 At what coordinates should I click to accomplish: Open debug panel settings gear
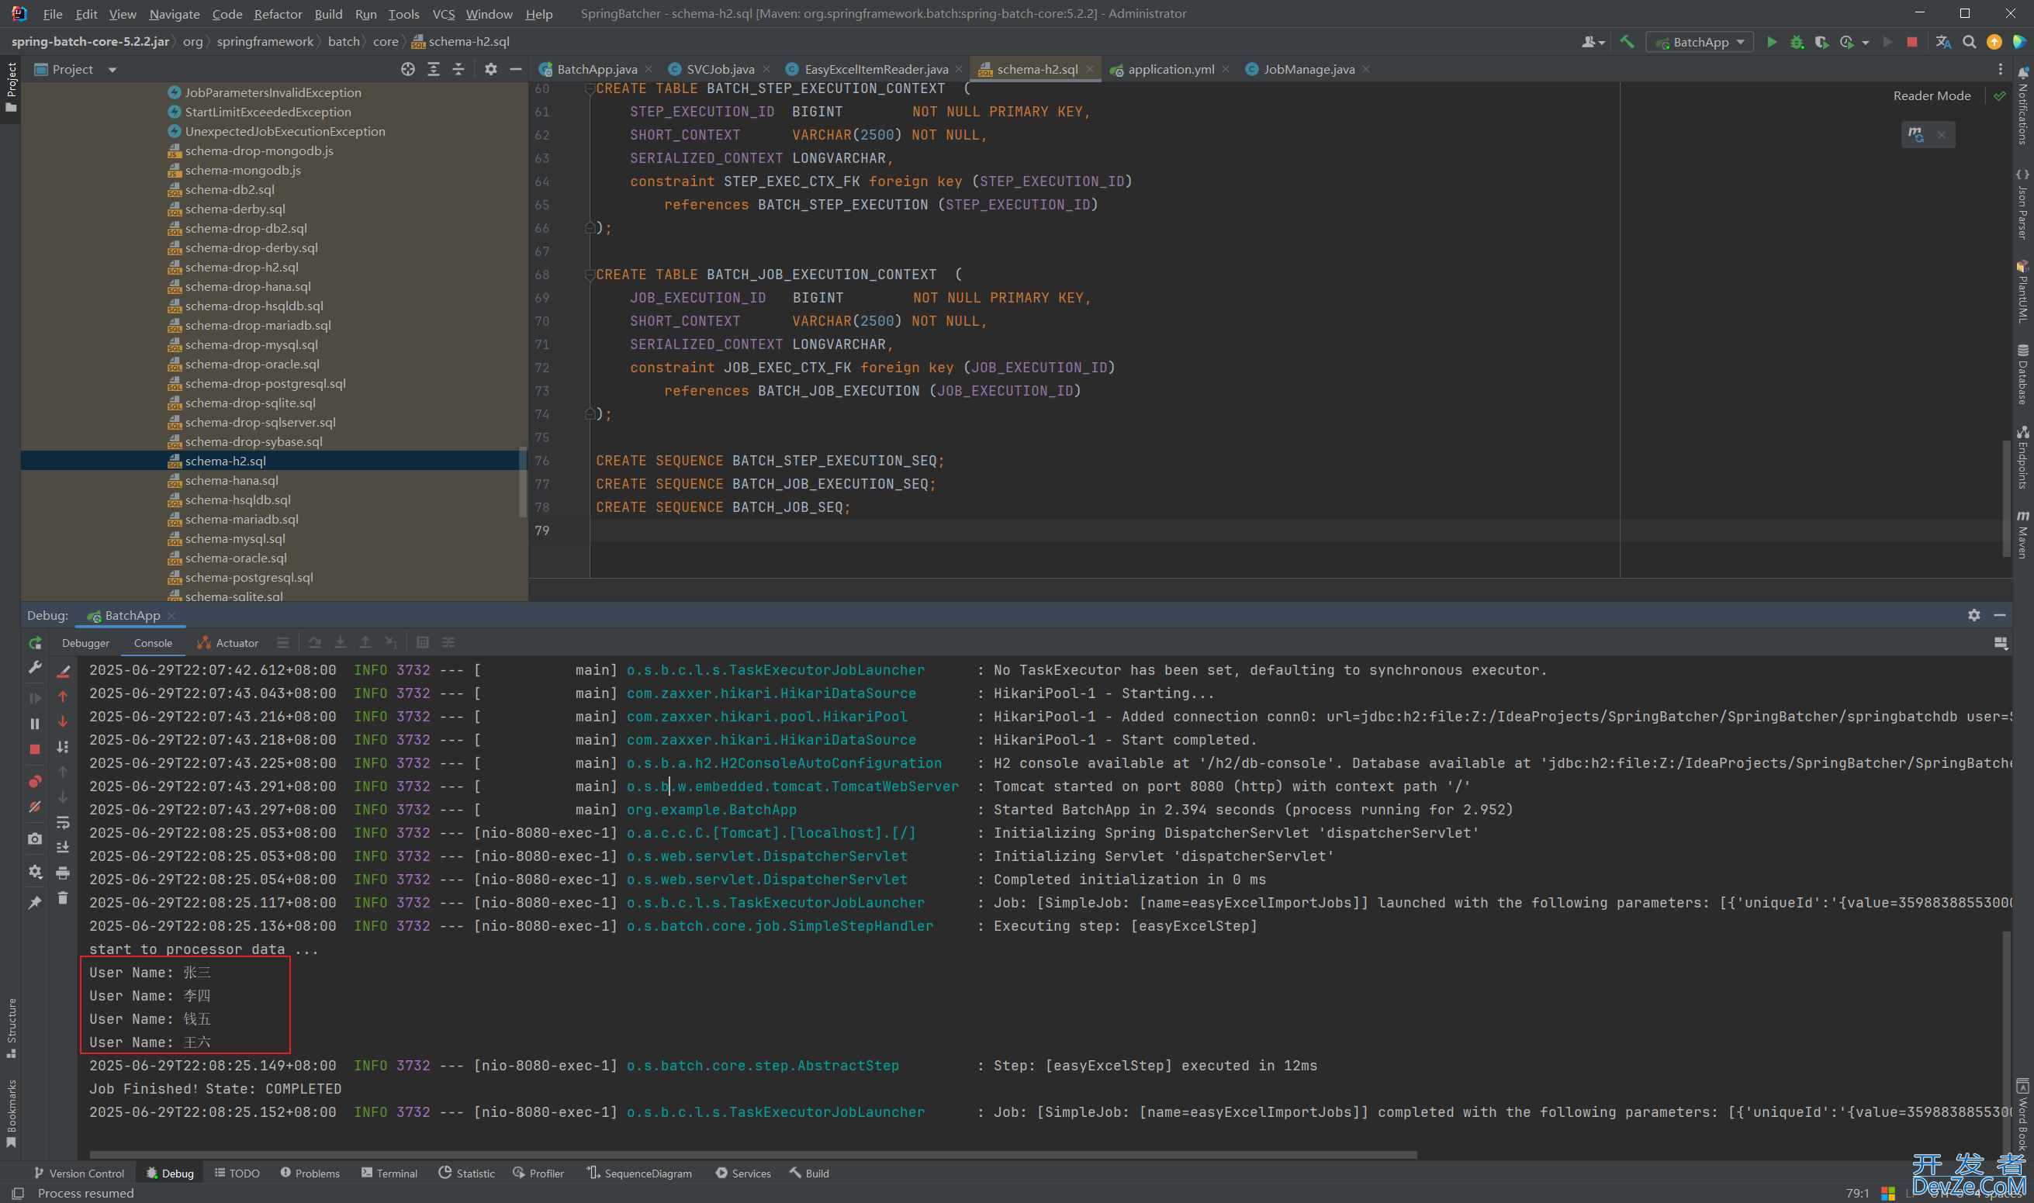pyautogui.click(x=1974, y=615)
